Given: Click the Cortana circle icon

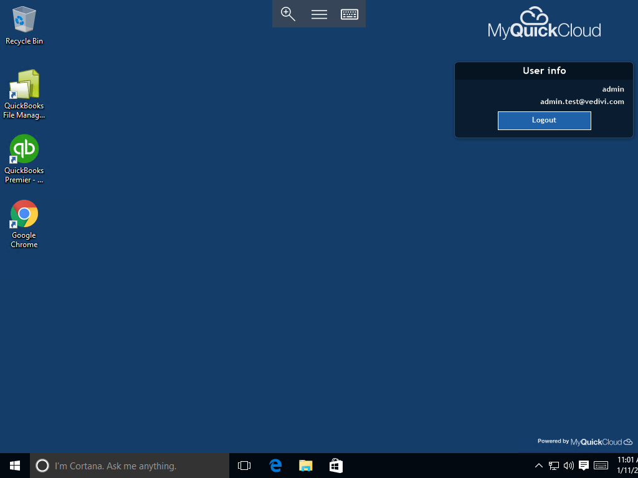Looking at the screenshot, I should point(42,466).
